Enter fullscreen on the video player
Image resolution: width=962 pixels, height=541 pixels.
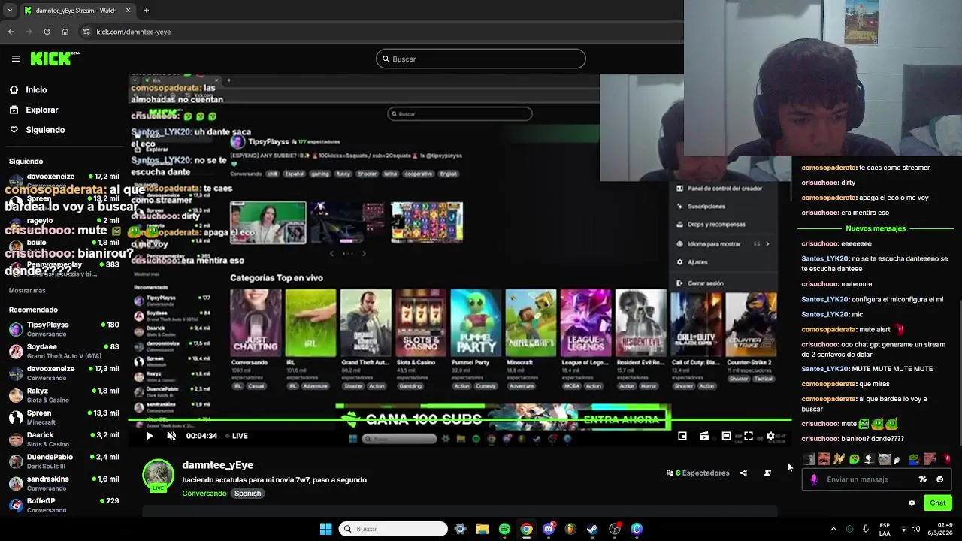point(749,436)
